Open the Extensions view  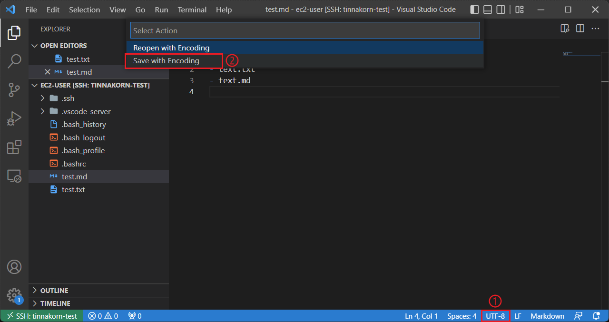14,147
